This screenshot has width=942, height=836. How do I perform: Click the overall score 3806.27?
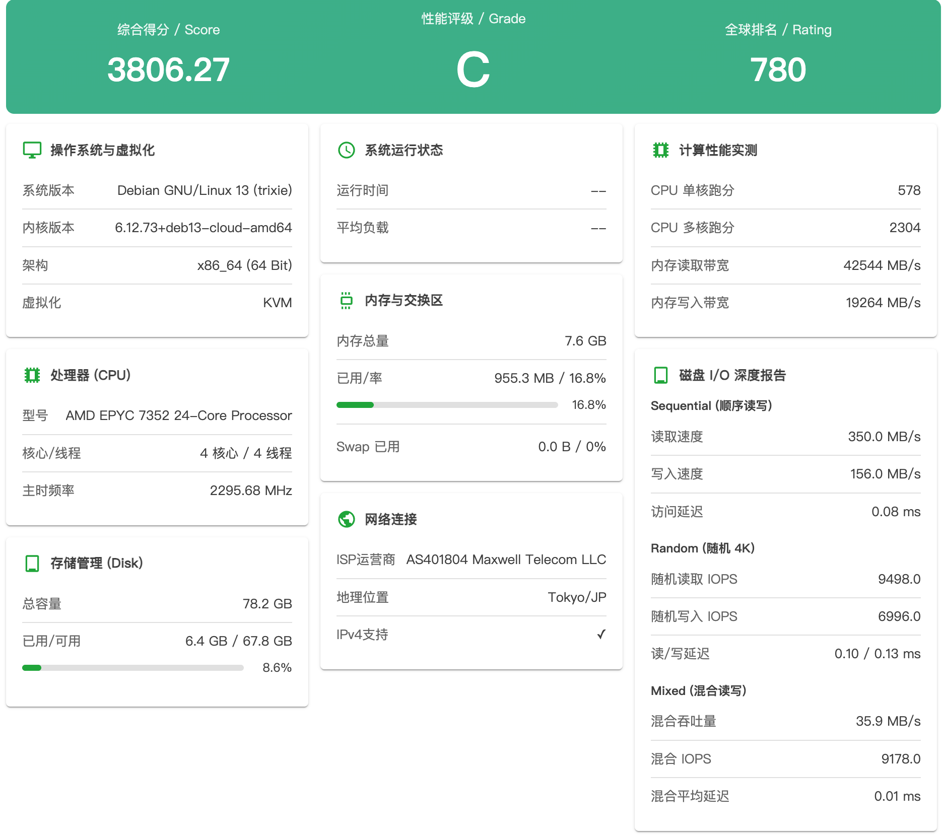(168, 69)
